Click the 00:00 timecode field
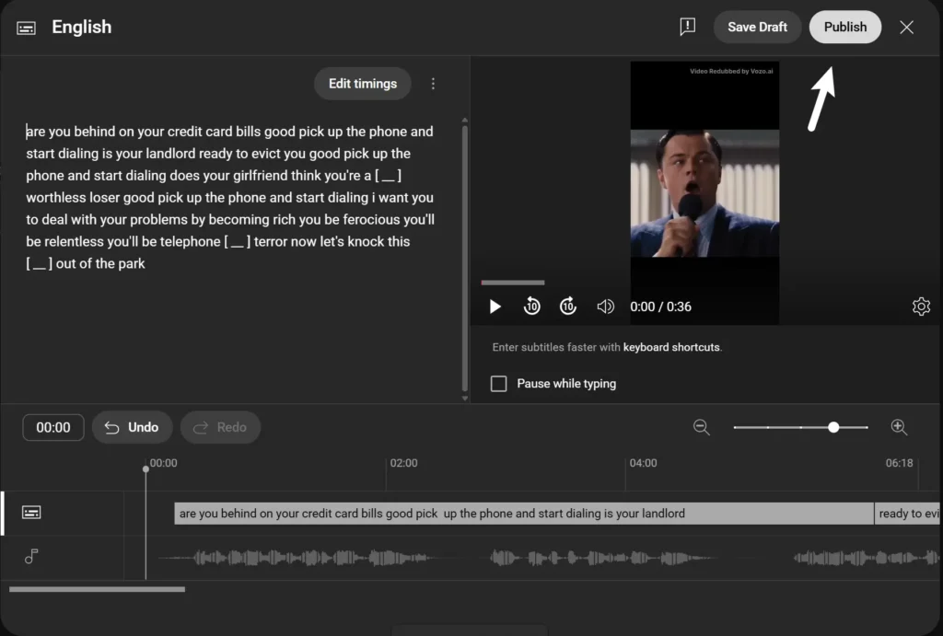 [x=53, y=427]
